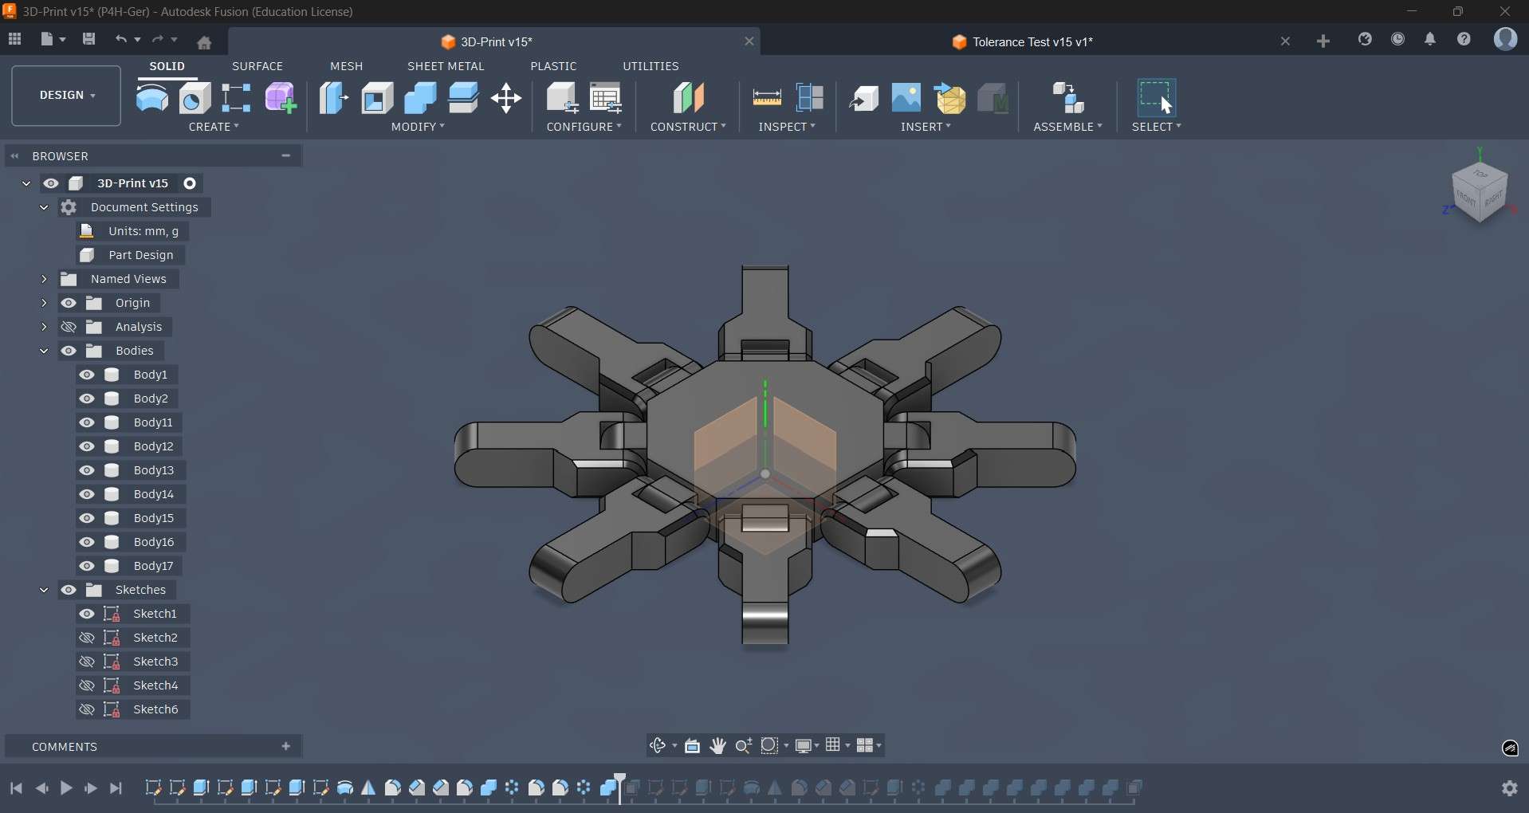Add a comment with the plus button
Screen dimensions: 1529x813
pyautogui.click(x=286, y=747)
